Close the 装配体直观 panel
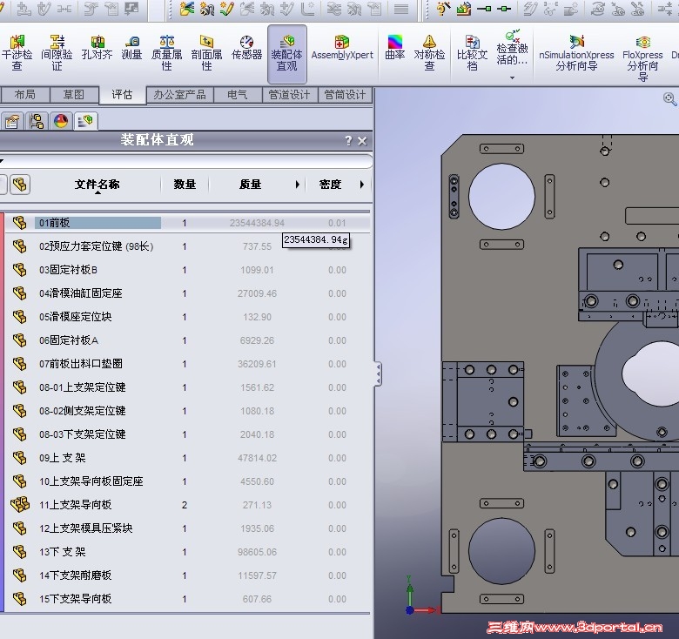Image resolution: width=679 pixels, height=639 pixels. coord(362,141)
